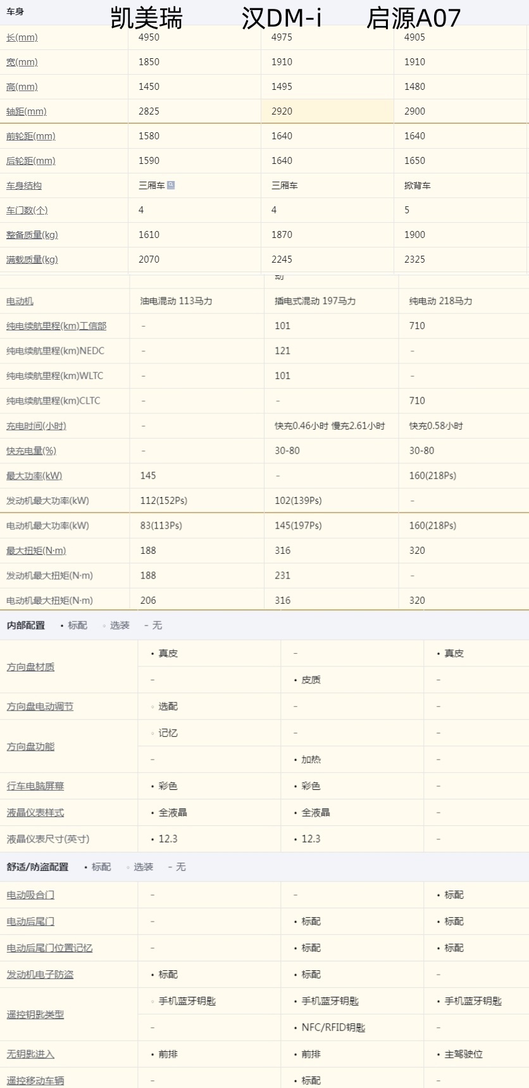
Task: Click the 4950 length value
Action: click(x=149, y=37)
